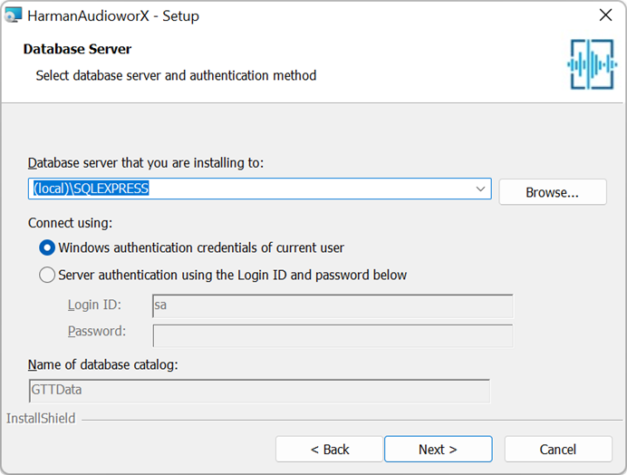Return using the < Back button

pyautogui.click(x=330, y=450)
